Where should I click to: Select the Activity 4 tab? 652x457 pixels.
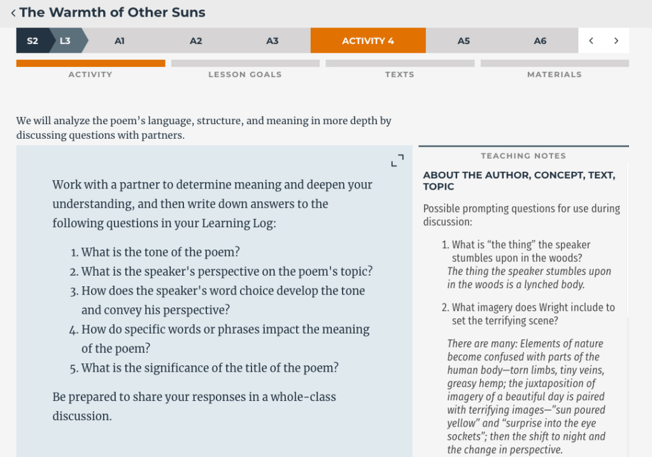[368, 41]
